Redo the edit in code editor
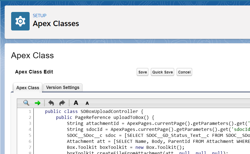Image resolution: width=250 pixels, height=154 pixels. click(62, 103)
